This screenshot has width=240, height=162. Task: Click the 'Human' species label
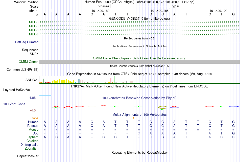click(33, 122)
